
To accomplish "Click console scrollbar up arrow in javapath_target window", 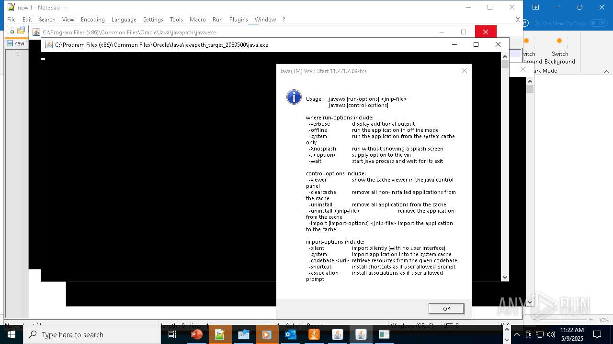I will coord(505,56).
